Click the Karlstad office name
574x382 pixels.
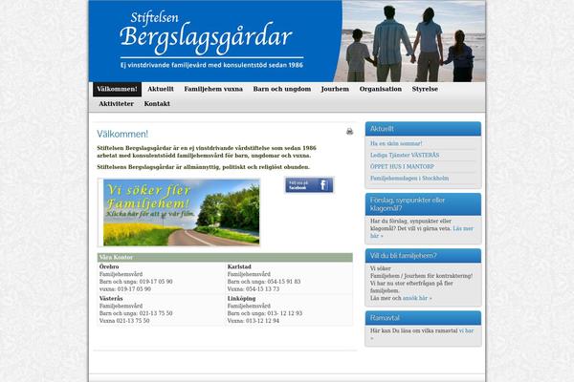click(239, 266)
